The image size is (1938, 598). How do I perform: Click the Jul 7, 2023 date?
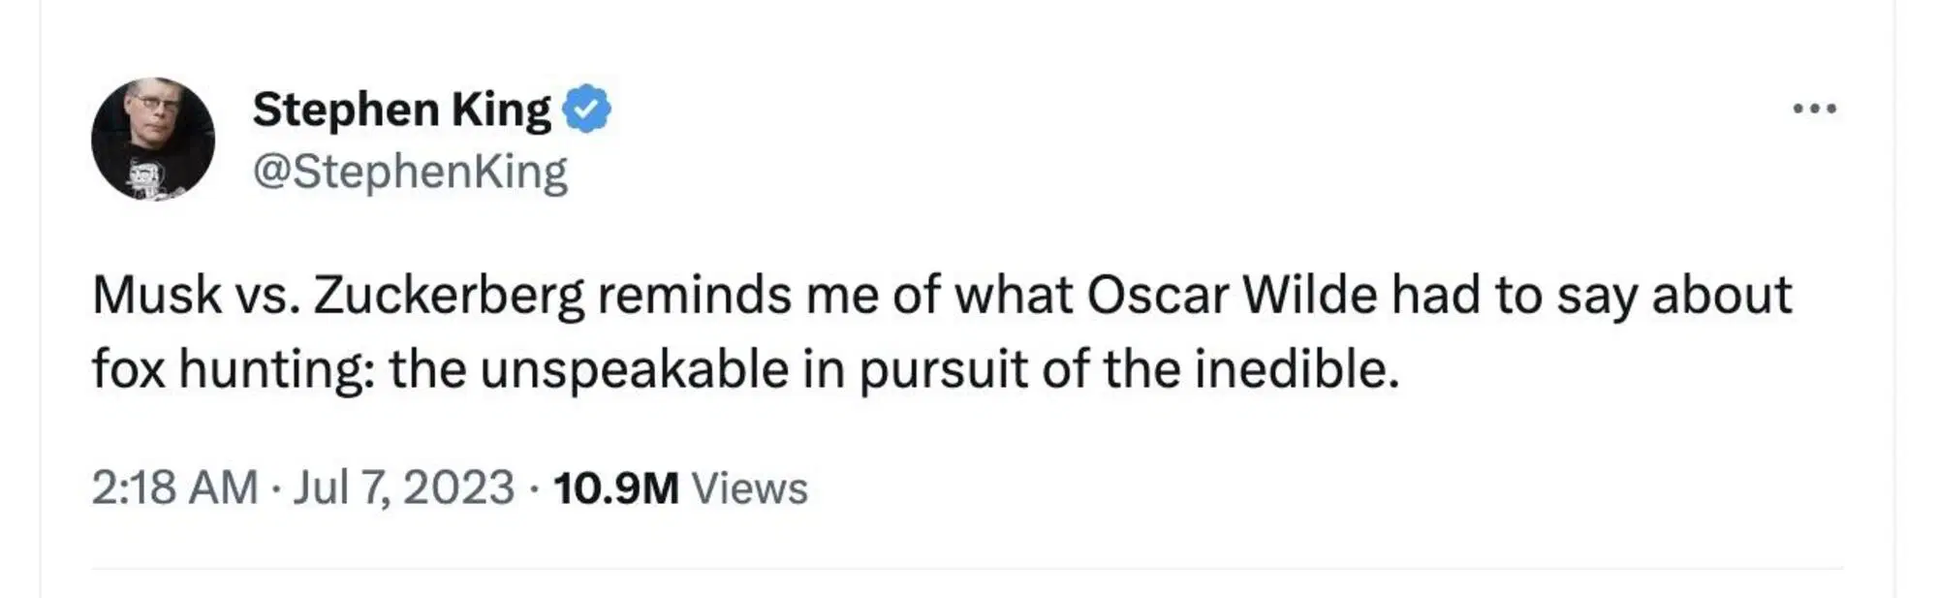(x=403, y=487)
